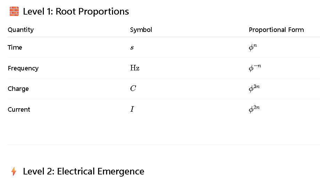Click the phi to the 2n formula
The image size is (320, 179).
tap(254, 109)
